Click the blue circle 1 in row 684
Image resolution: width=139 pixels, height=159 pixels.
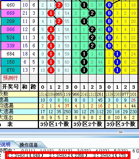click(117, 54)
